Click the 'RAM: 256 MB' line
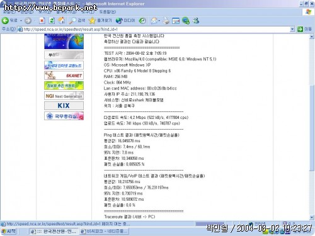This screenshot has height=236, width=315. click(x=115, y=77)
